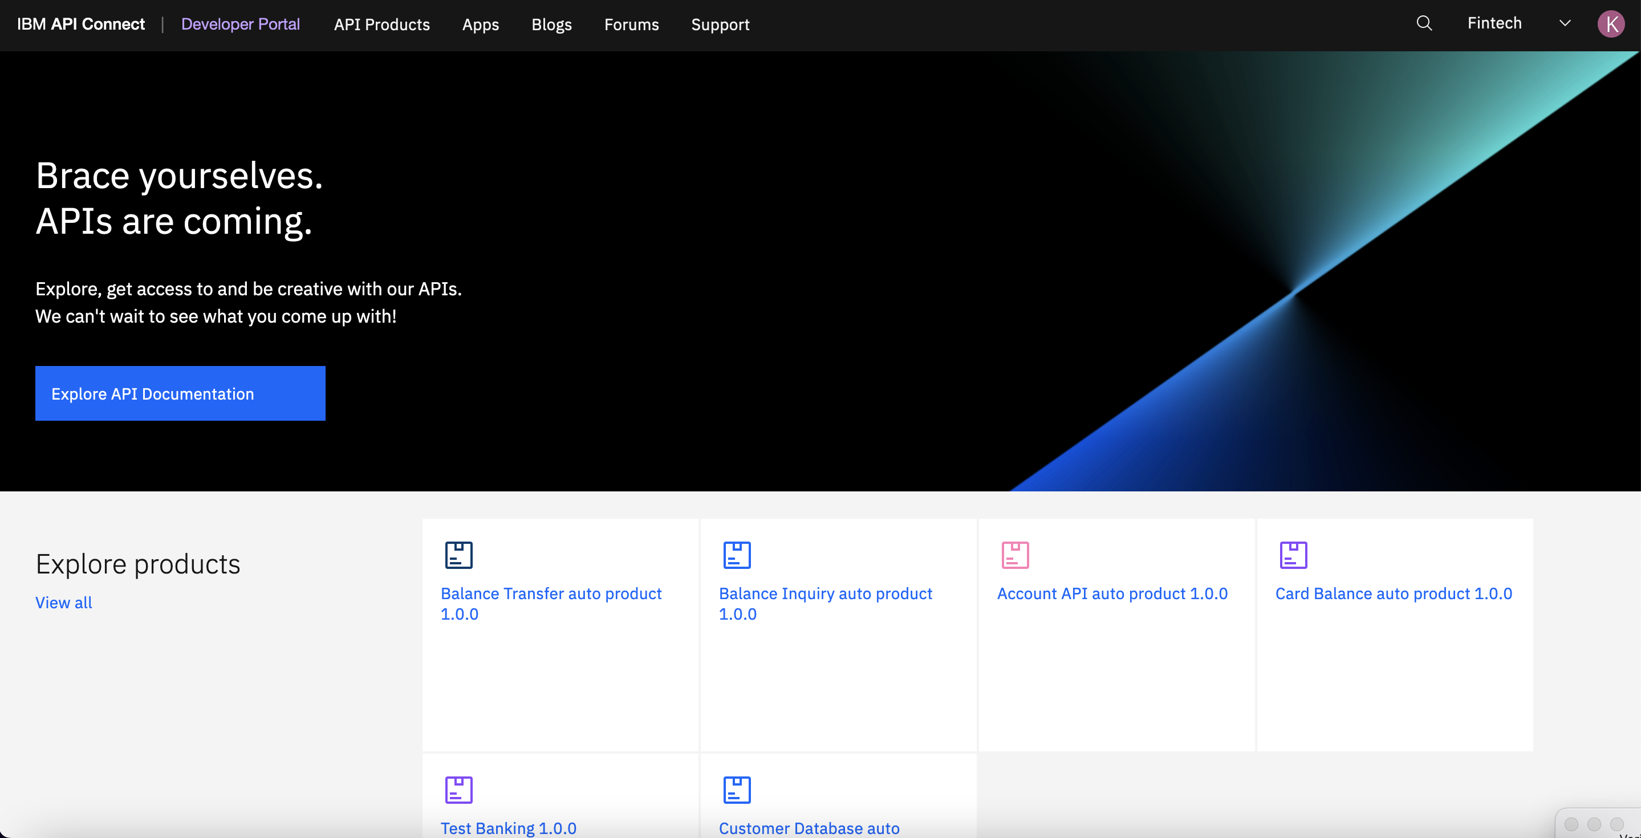Expand the Fintech organization chevron
Image resolution: width=1641 pixels, height=838 pixels.
[x=1565, y=23]
